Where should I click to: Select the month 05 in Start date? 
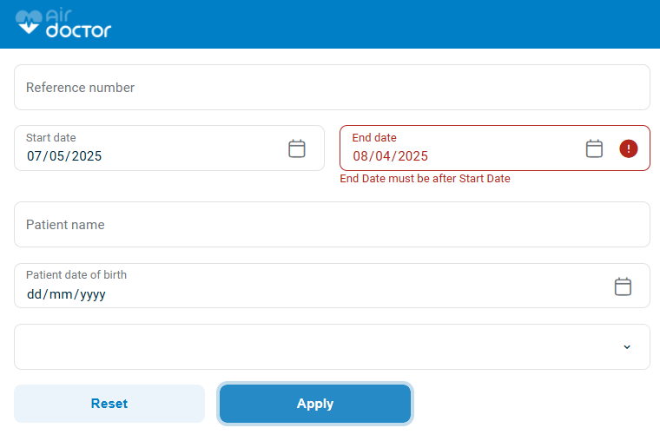pyautogui.click(x=56, y=156)
